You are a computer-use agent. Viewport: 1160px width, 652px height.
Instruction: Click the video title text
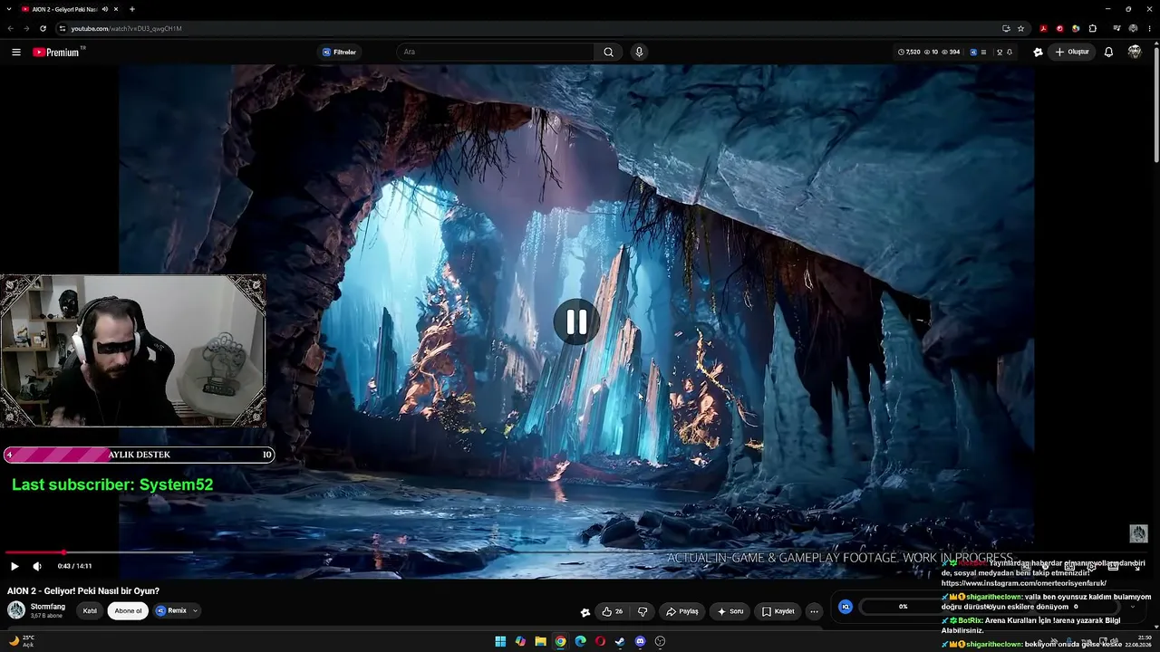pyautogui.click(x=83, y=591)
